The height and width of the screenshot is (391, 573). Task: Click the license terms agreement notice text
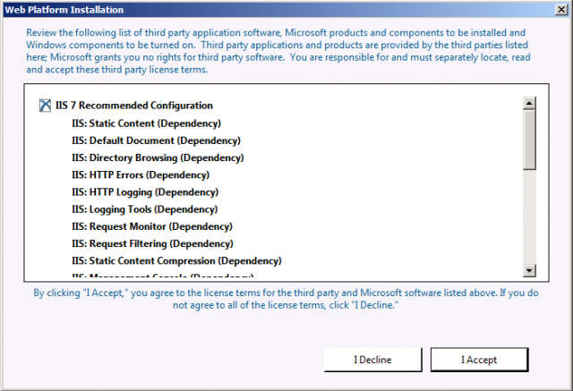coord(286,299)
